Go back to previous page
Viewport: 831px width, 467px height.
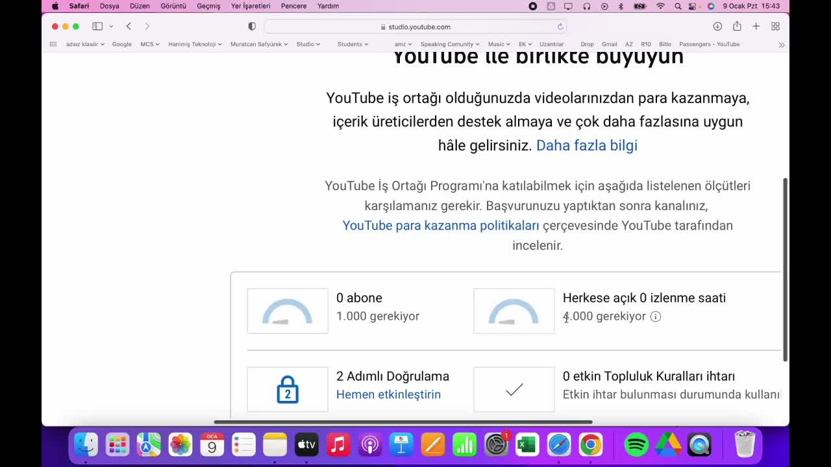point(129,26)
